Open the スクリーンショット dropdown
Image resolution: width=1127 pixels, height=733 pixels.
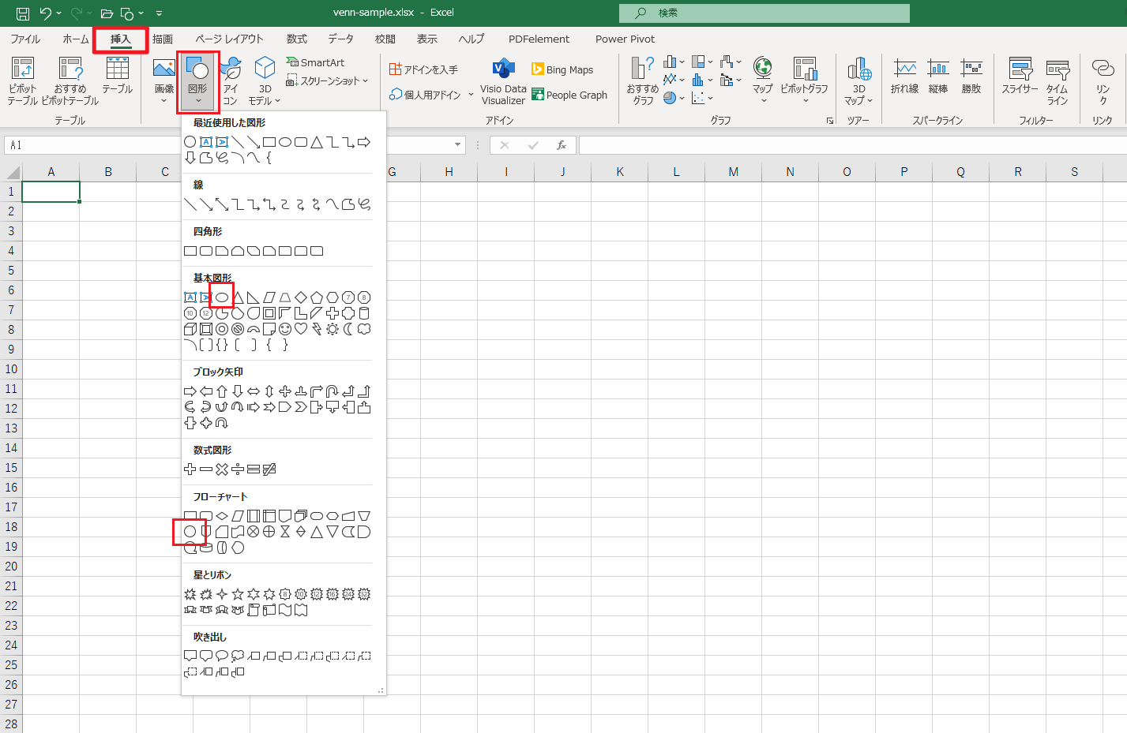click(x=327, y=80)
